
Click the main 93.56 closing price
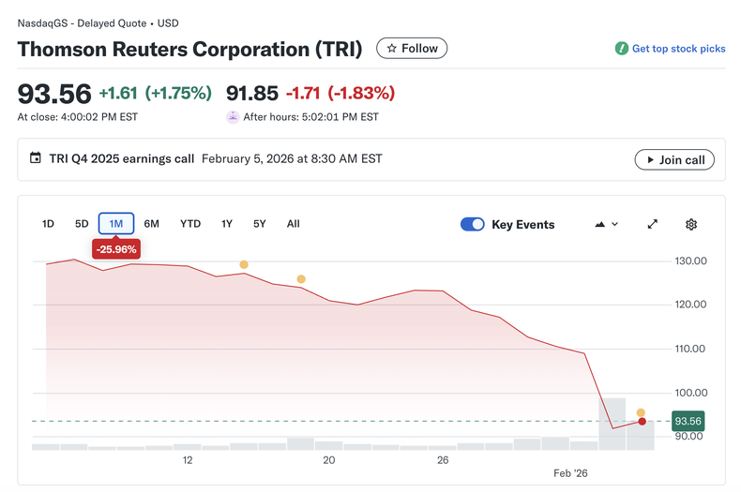tap(54, 94)
